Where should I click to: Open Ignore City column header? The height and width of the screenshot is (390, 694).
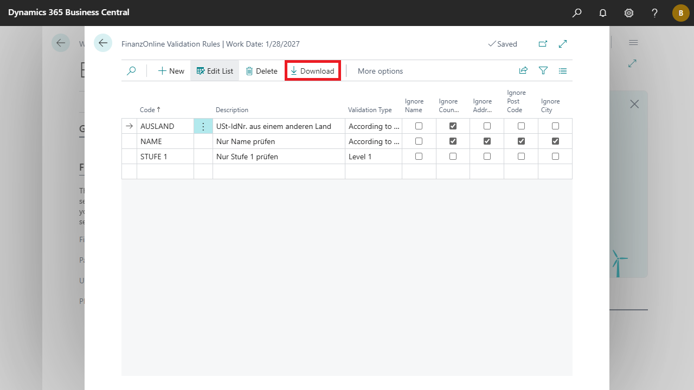(x=550, y=106)
